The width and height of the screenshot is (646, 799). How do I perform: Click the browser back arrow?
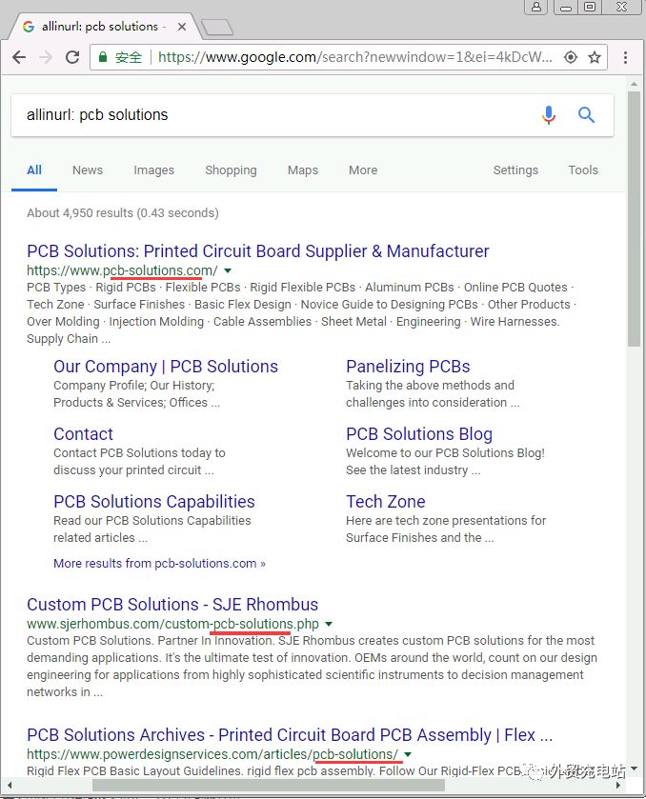pyautogui.click(x=19, y=57)
